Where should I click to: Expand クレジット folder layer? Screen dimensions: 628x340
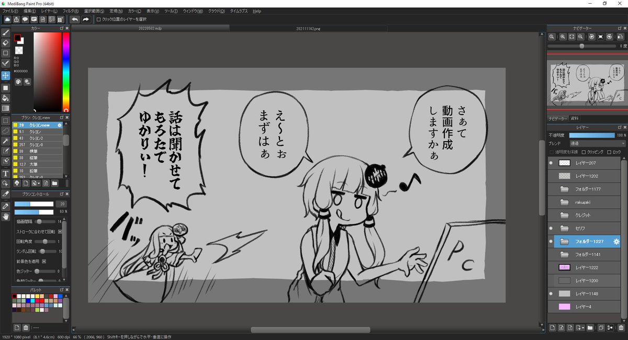564,216
